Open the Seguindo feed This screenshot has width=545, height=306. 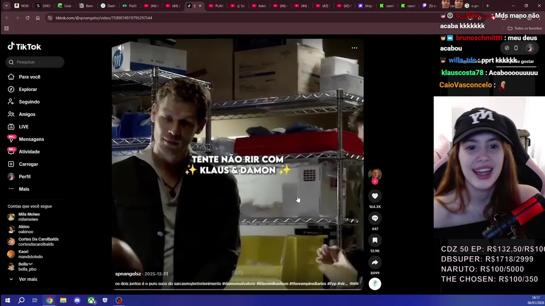tap(24, 102)
